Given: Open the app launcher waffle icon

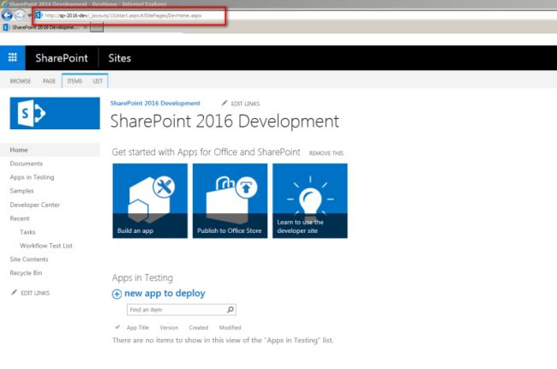Looking at the screenshot, I should [13, 57].
